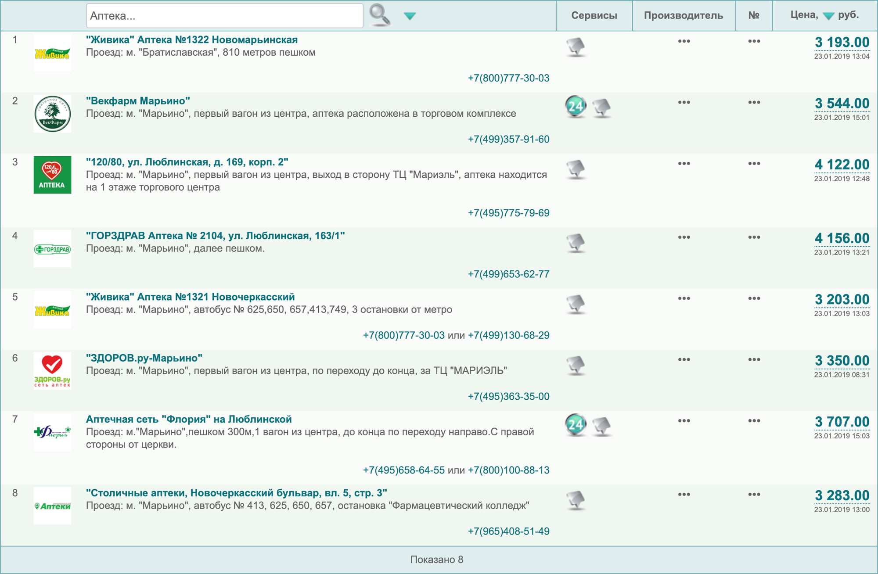Open Аптечная сеть "Флория" на Люблинской link
The height and width of the screenshot is (574, 878).
coord(189,419)
